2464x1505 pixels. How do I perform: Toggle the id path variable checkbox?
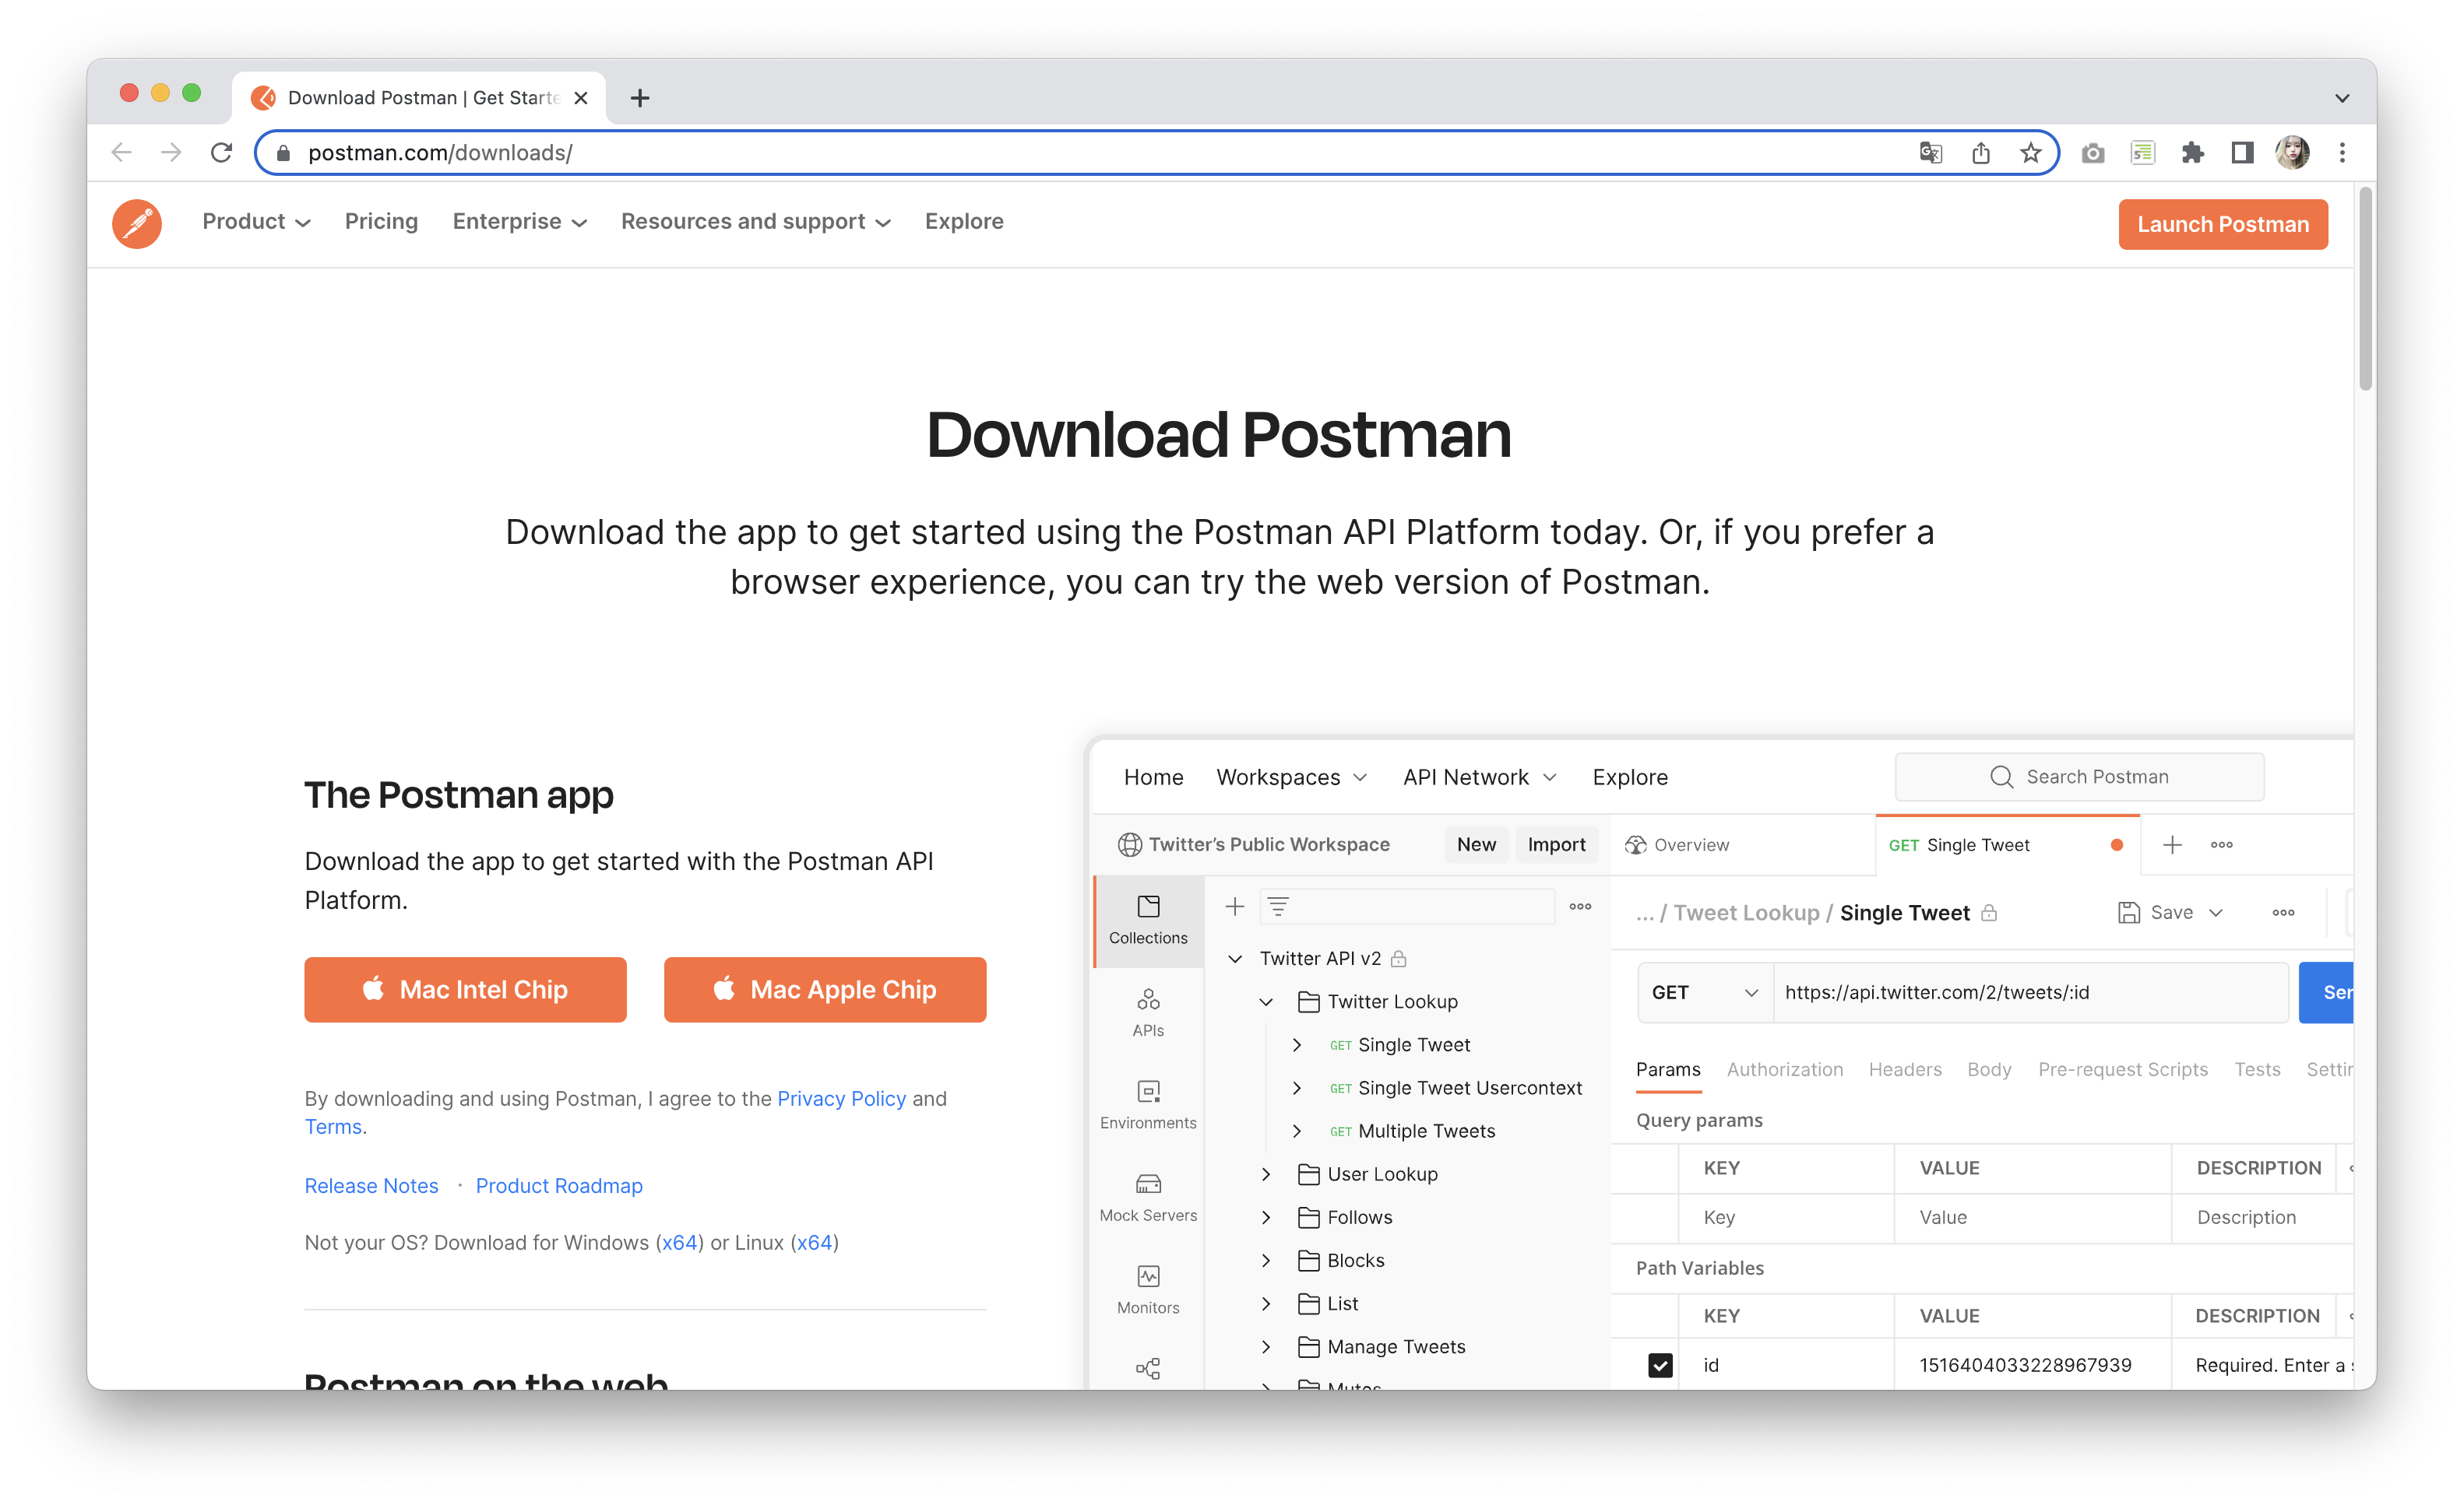(1660, 1365)
